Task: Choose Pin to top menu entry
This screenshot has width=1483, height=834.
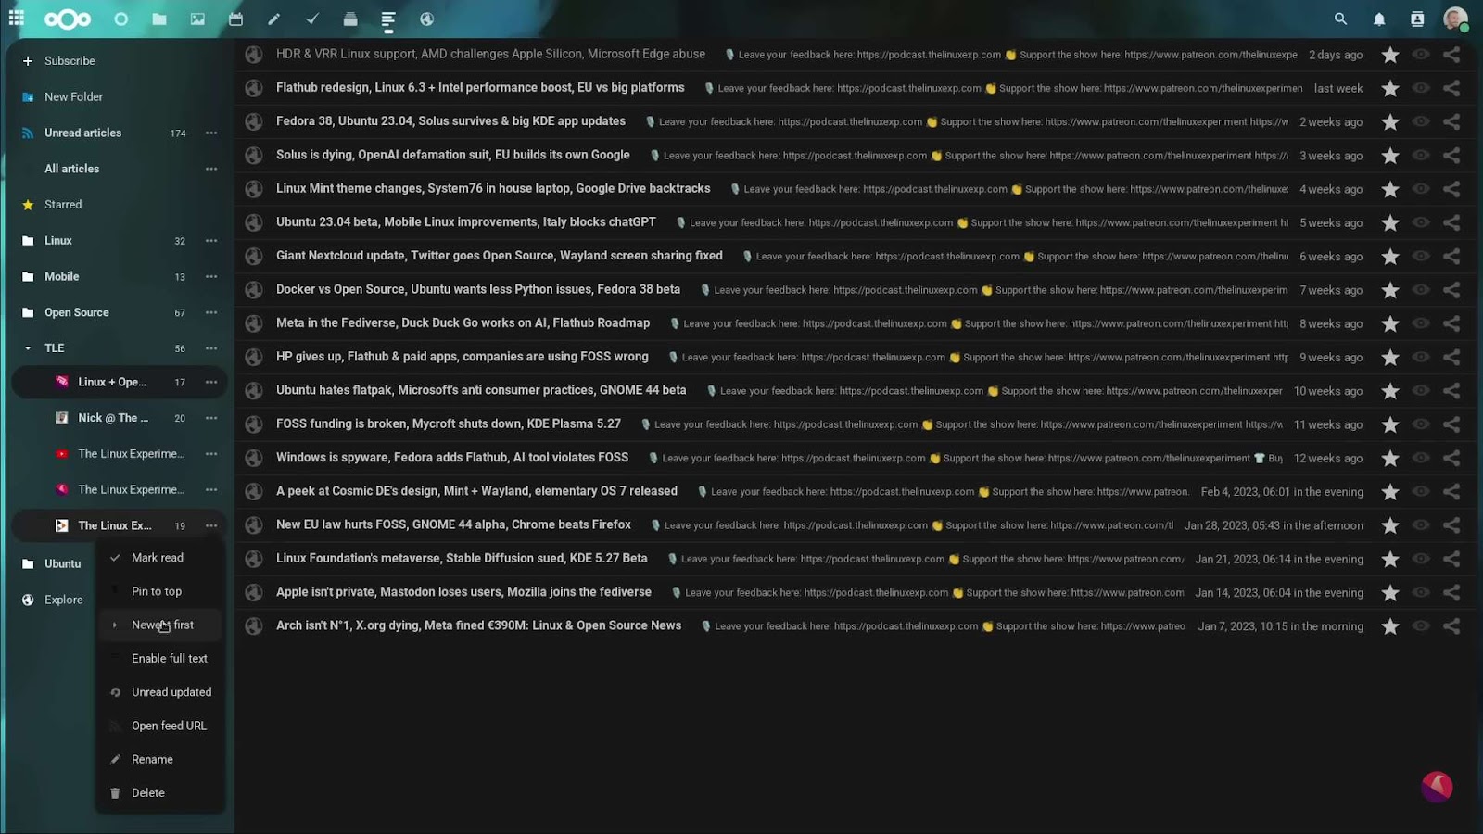Action: pos(159,591)
